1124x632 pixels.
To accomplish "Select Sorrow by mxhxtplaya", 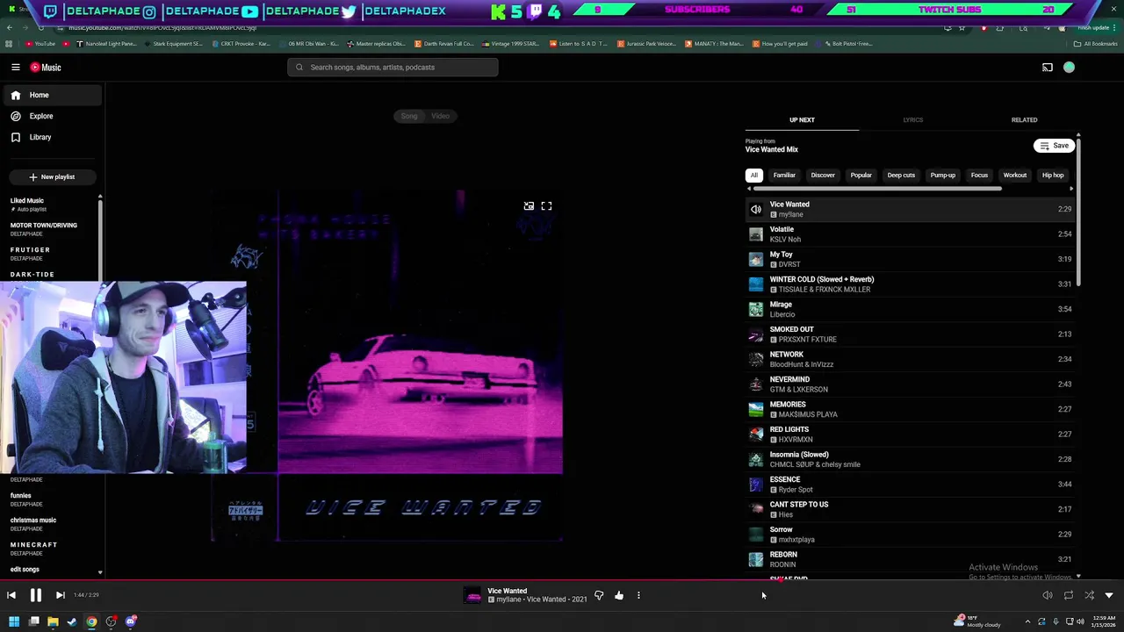I will click(x=910, y=535).
